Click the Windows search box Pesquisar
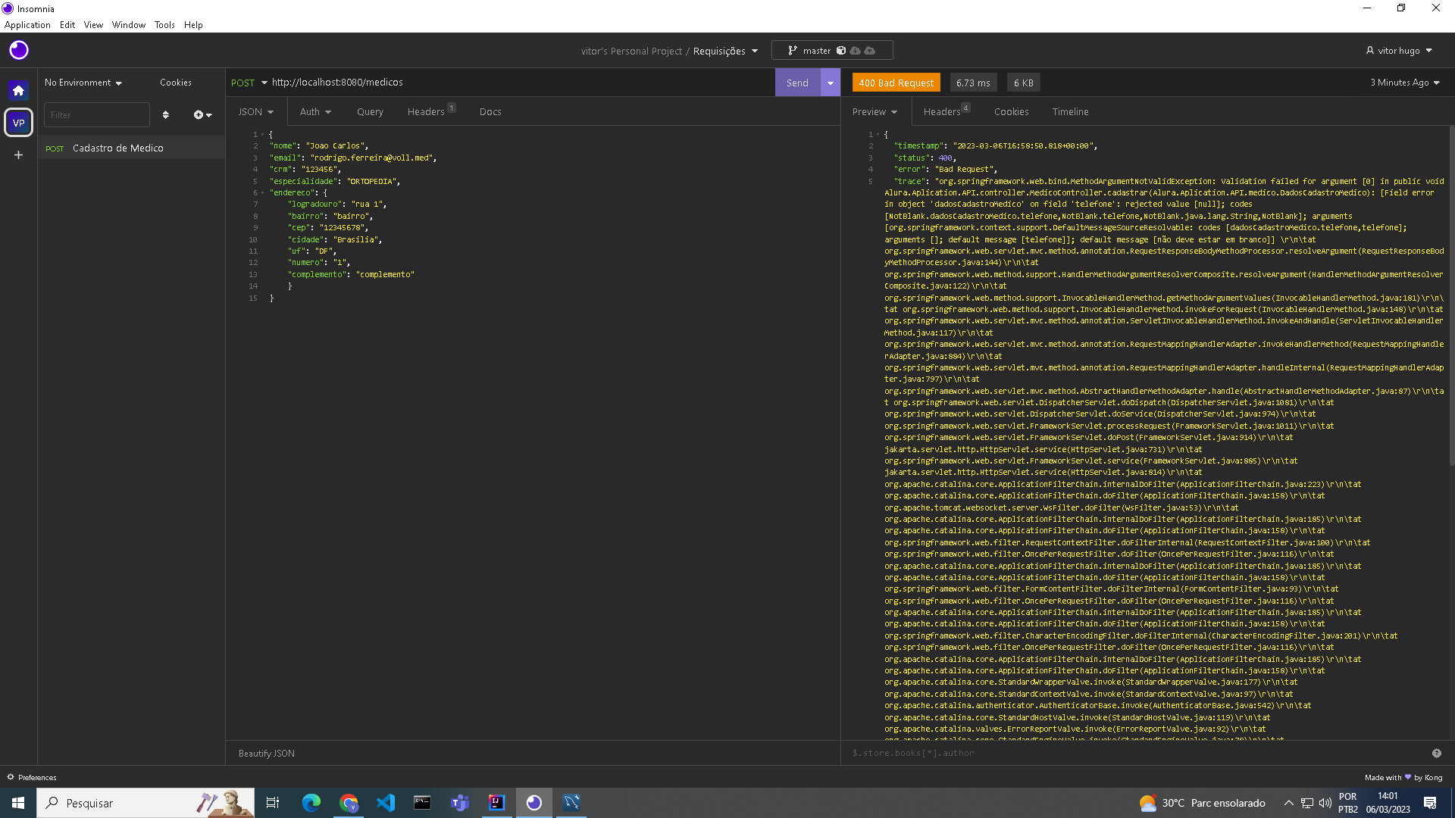The image size is (1455, 818). pyautogui.click(x=146, y=803)
